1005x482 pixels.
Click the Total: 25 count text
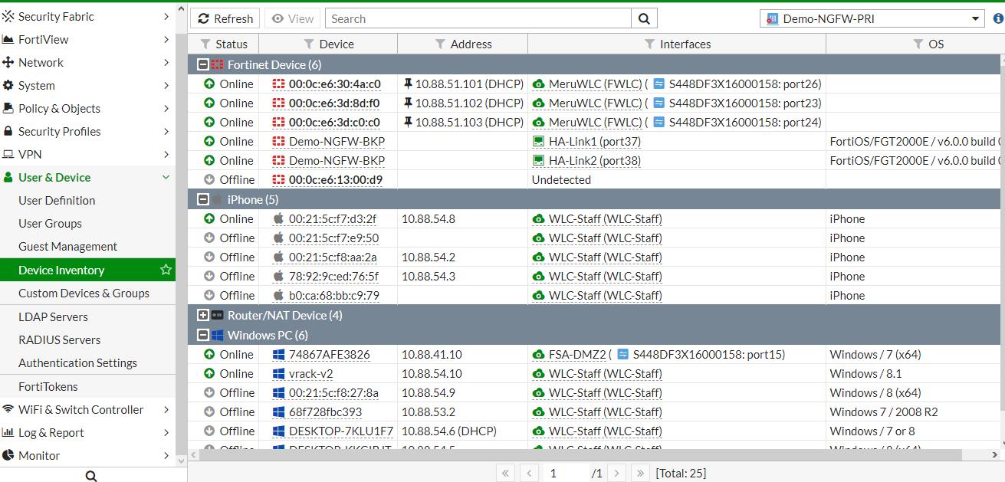tap(681, 474)
